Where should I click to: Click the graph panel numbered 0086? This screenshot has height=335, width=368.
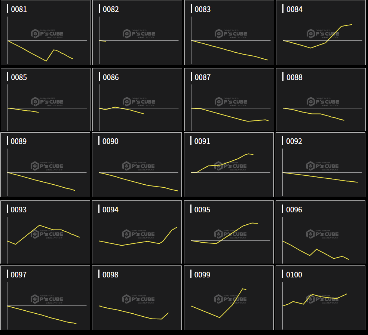[x=137, y=100]
